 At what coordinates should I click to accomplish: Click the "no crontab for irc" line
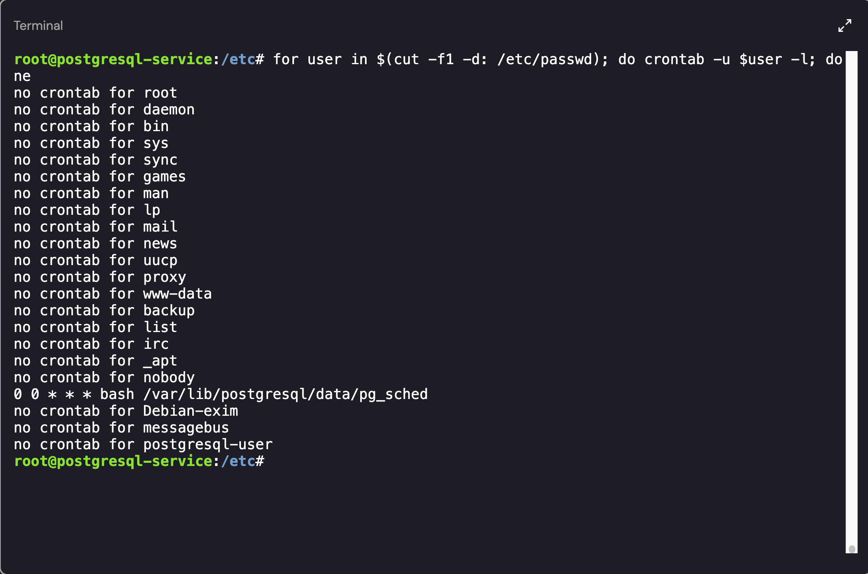tap(91, 344)
